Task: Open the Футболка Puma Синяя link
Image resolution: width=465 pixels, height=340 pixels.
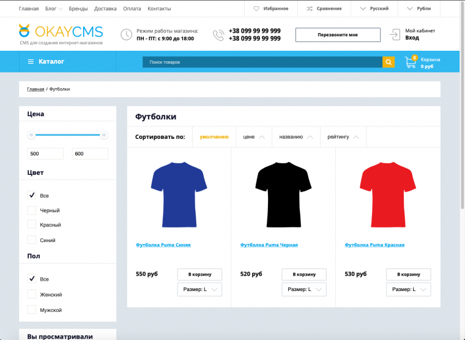Action: tap(163, 245)
